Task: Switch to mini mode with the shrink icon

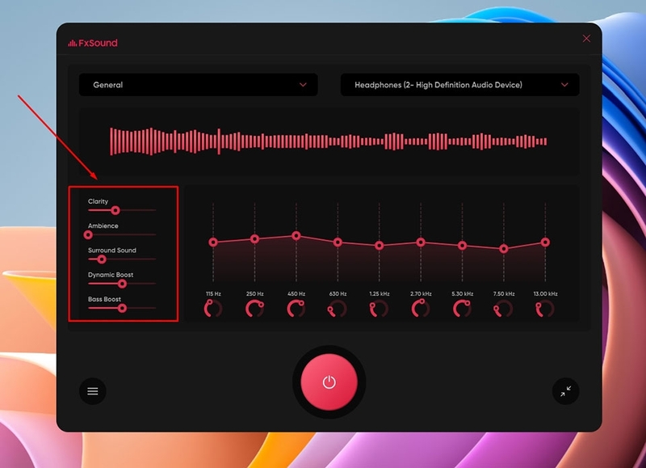Action: pos(566,391)
